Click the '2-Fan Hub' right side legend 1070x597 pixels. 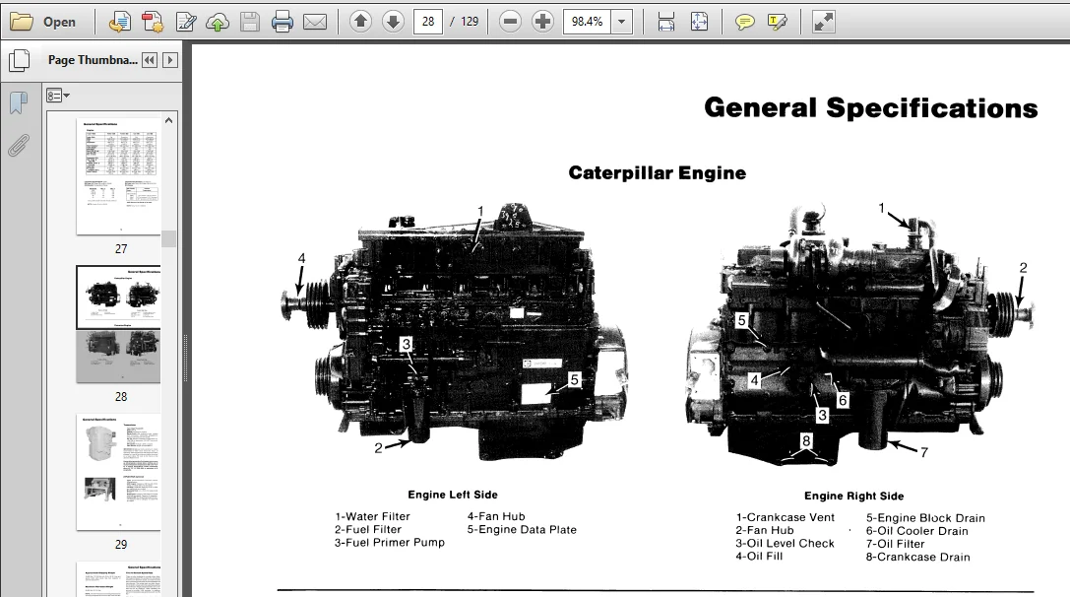coord(765,530)
